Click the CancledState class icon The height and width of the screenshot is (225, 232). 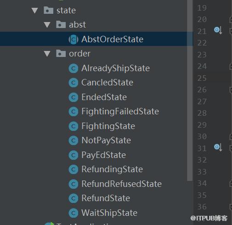click(x=74, y=83)
